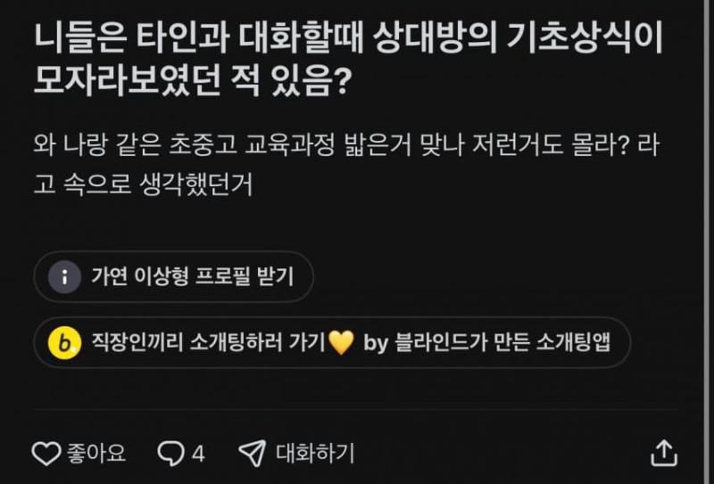Click the paper plane chat icon
The image size is (714, 484).
click(x=252, y=453)
